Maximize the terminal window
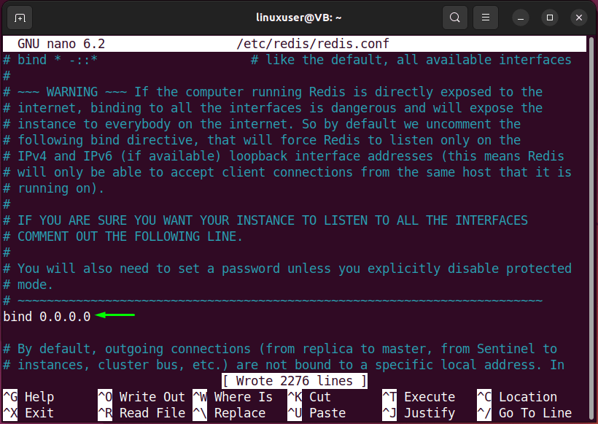Image resolution: width=598 pixels, height=424 pixels. coord(550,18)
